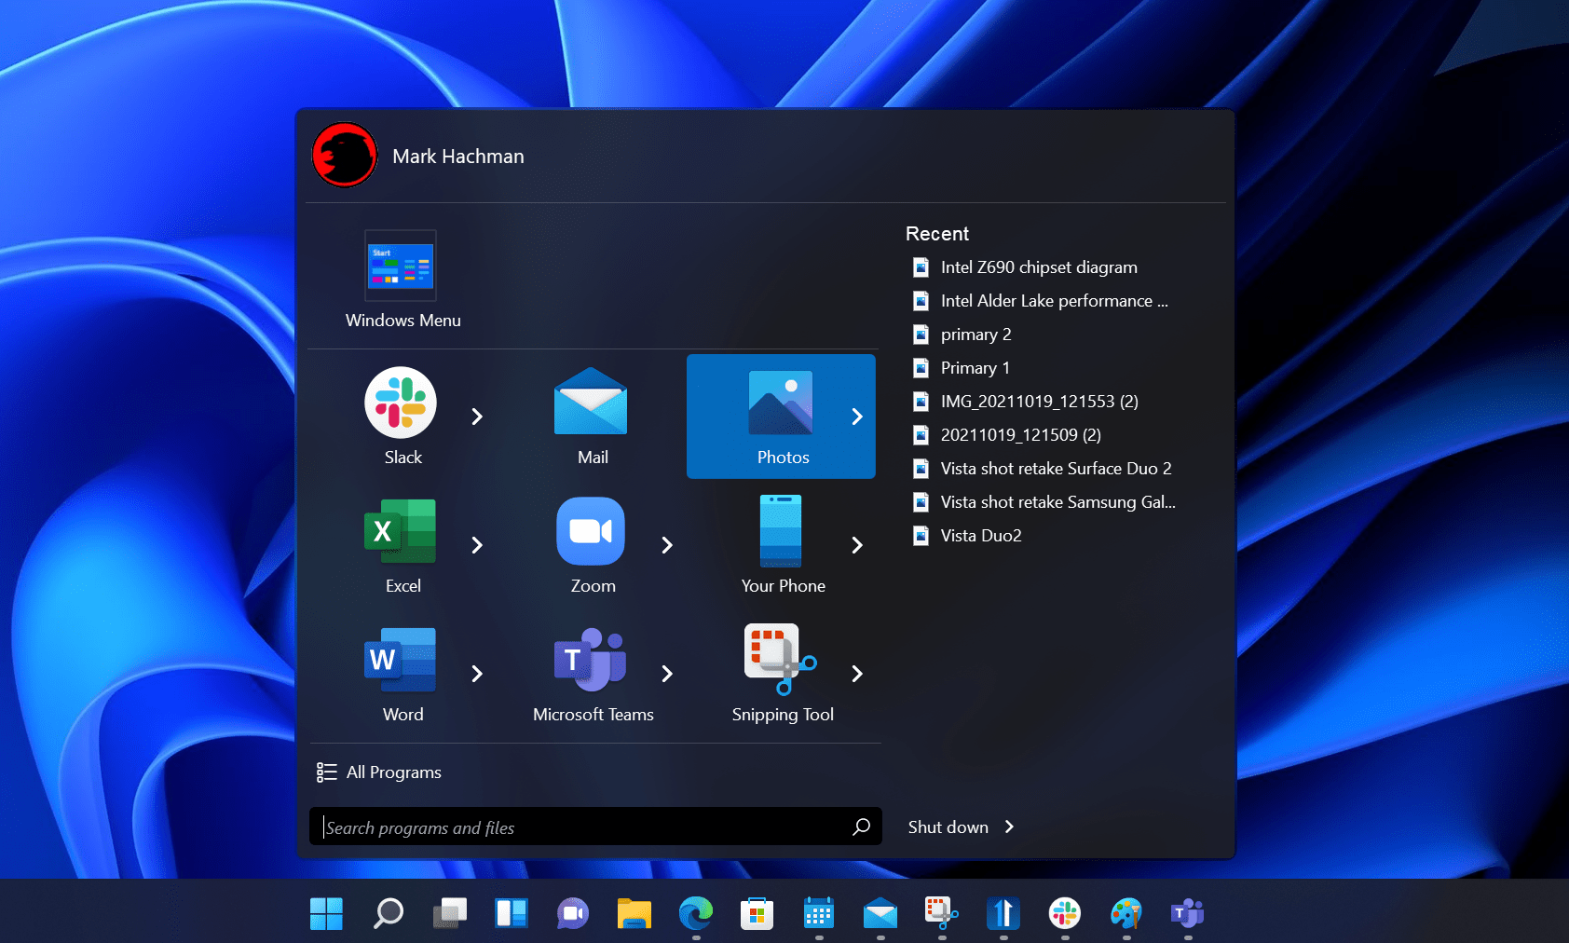The height and width of the screenshot is (943, 1569).
Task: Expand the Photos tile arrow
Action: 857,417
